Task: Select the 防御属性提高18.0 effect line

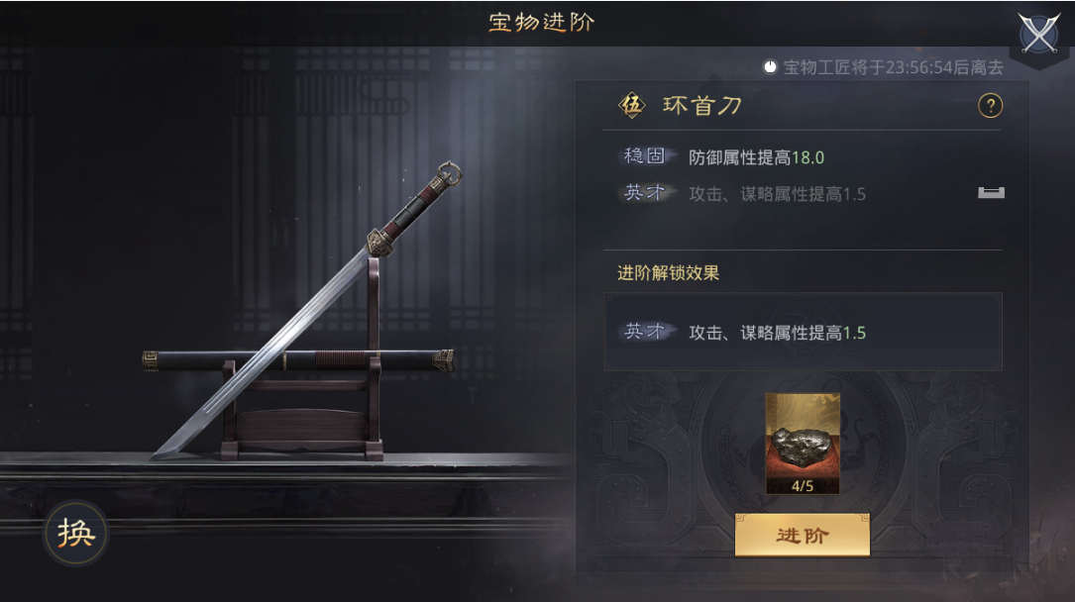Action: click(x=756, y=157)
